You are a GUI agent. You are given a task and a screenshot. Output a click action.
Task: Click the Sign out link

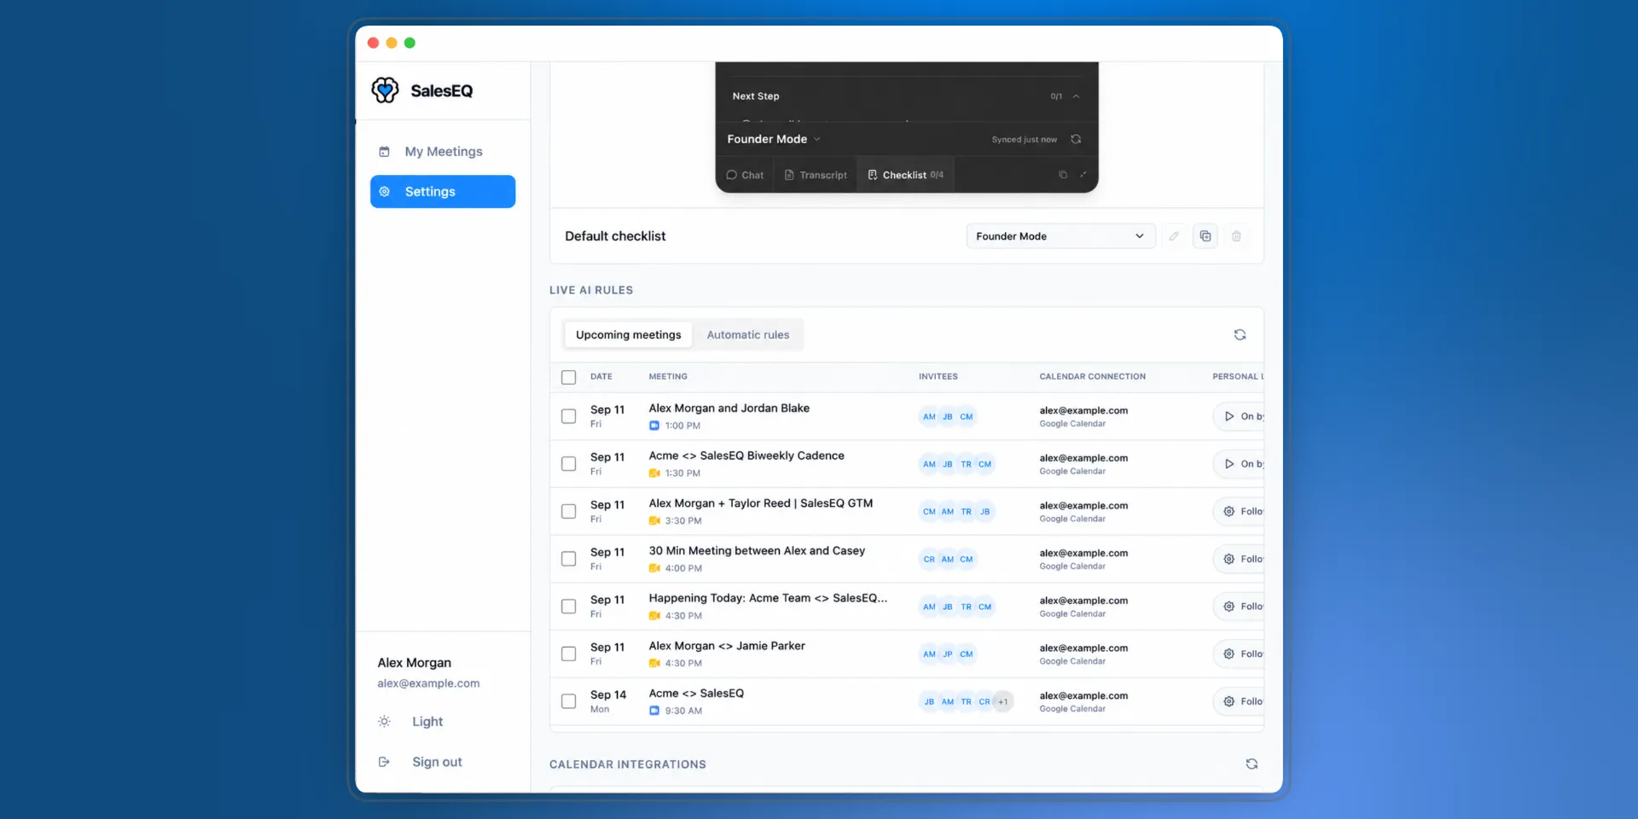(437, 762)
